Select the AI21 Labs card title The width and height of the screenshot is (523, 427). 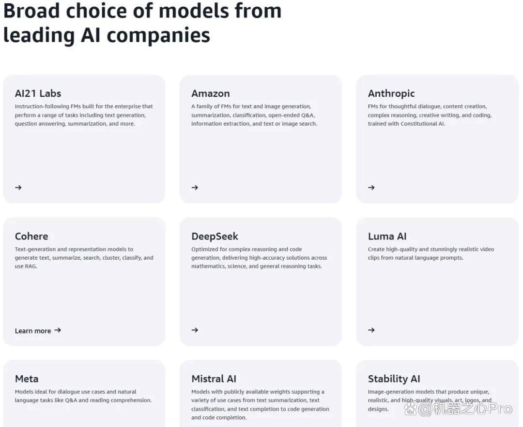[38, 94]
